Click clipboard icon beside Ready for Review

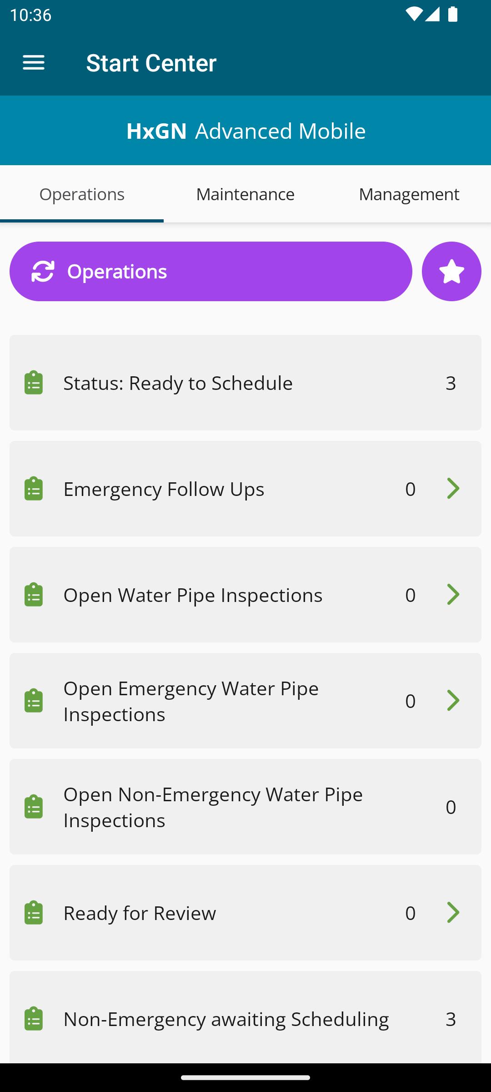coord(34,913)
